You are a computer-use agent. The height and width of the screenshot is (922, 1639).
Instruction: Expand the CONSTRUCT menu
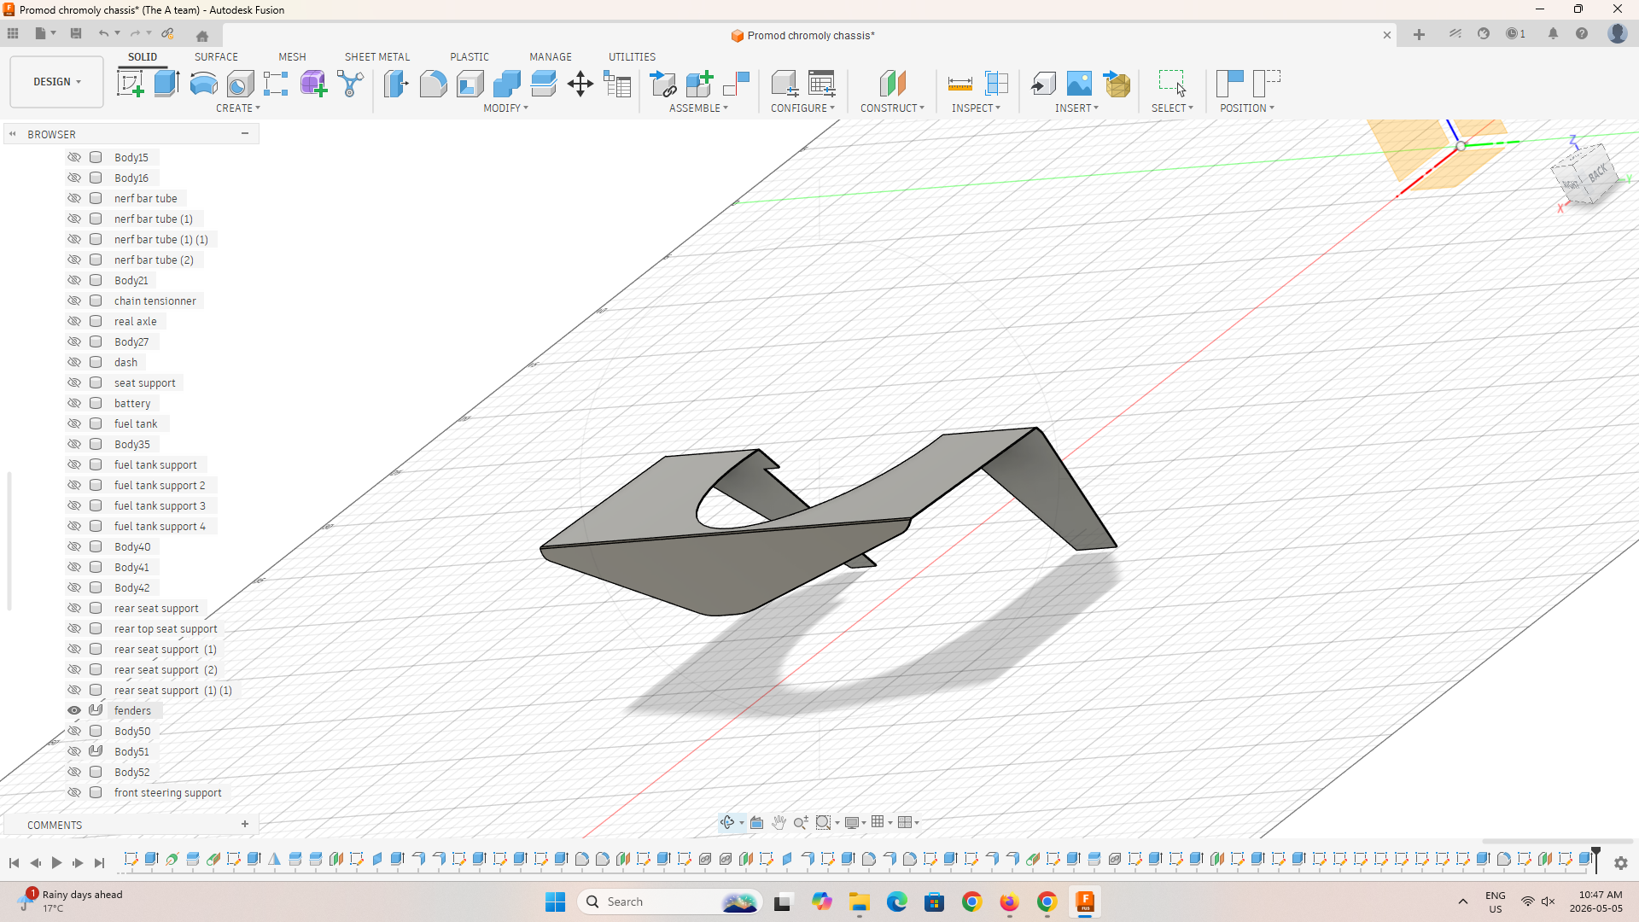(x=892, y=108)
